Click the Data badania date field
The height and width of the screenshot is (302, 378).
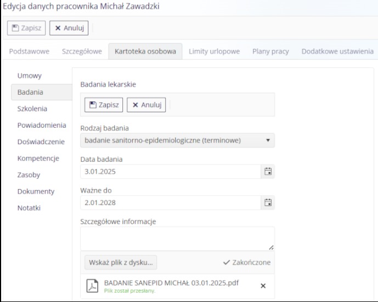point(171,172)
